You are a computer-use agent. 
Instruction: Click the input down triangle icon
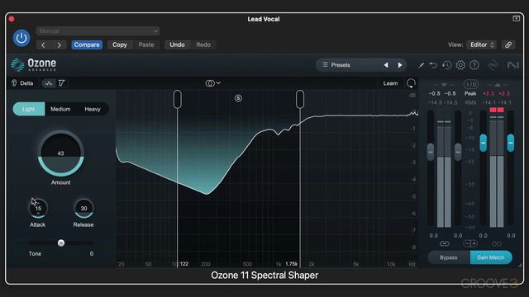click(444, 85)
